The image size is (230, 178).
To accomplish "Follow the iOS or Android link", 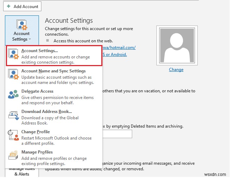I will click(x=115, y=55).
